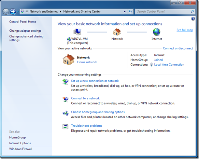Click the homegroup spheres icon
199x159 pixels.
(66, 113)
